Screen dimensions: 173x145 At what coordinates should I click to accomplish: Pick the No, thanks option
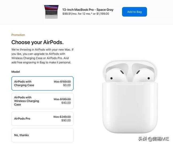[x=42, y=135]
